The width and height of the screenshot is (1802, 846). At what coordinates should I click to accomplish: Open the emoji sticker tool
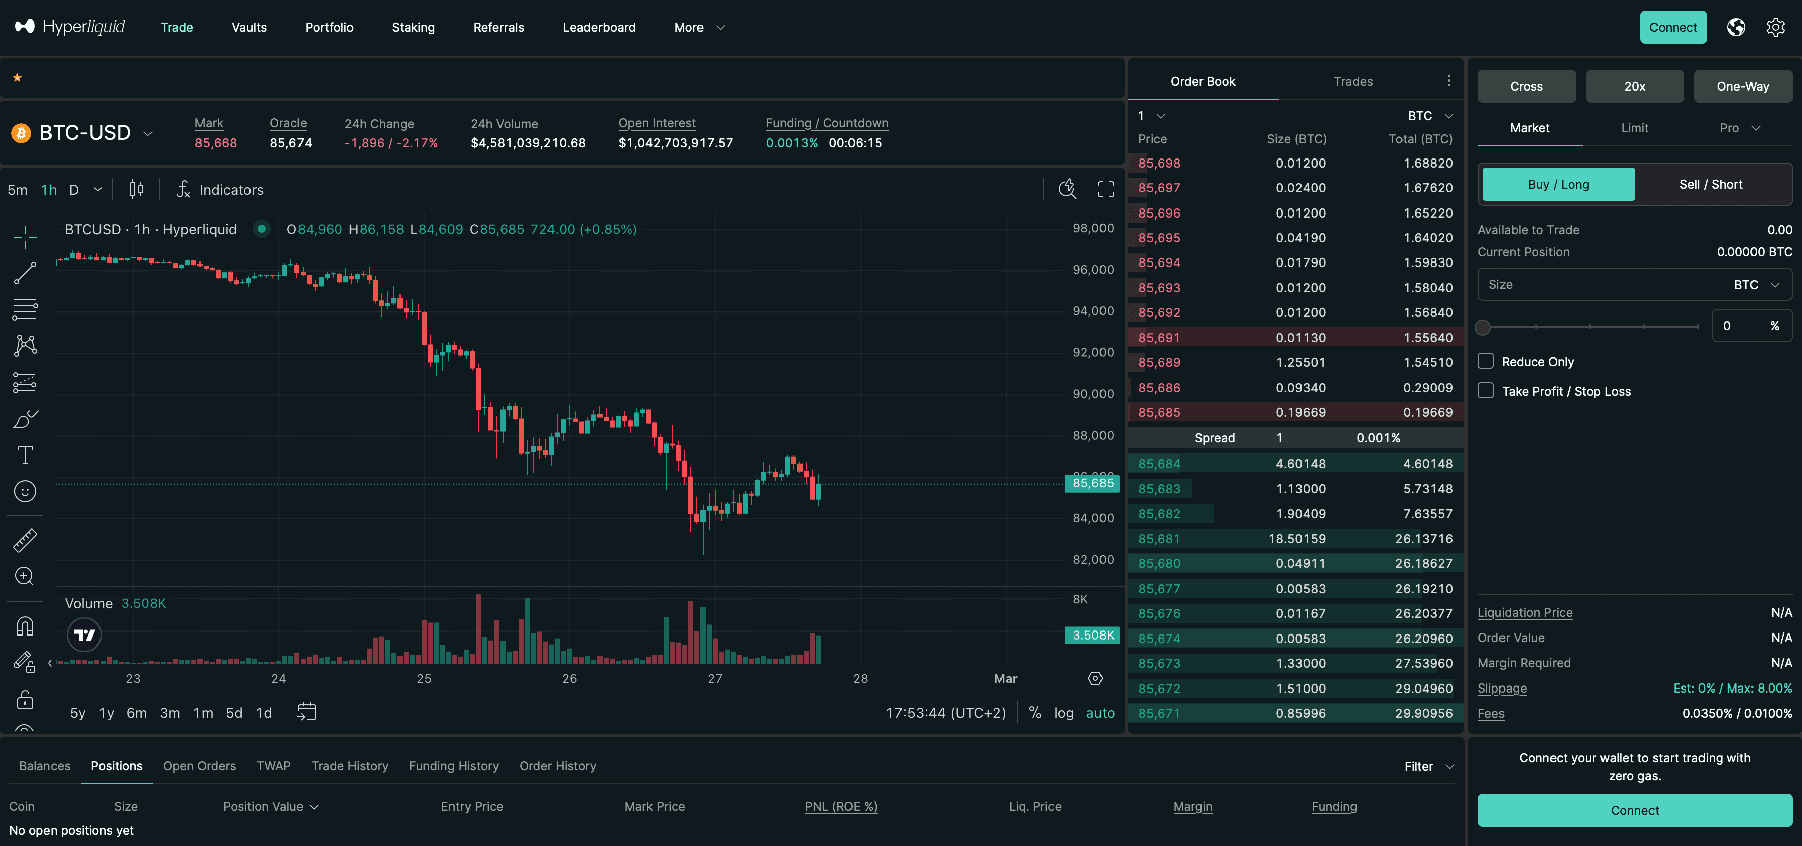(x=25, y=492)
